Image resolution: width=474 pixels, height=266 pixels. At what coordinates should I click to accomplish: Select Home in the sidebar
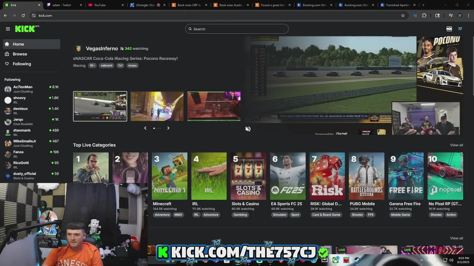pyautogui.click(x=31, y=44)
